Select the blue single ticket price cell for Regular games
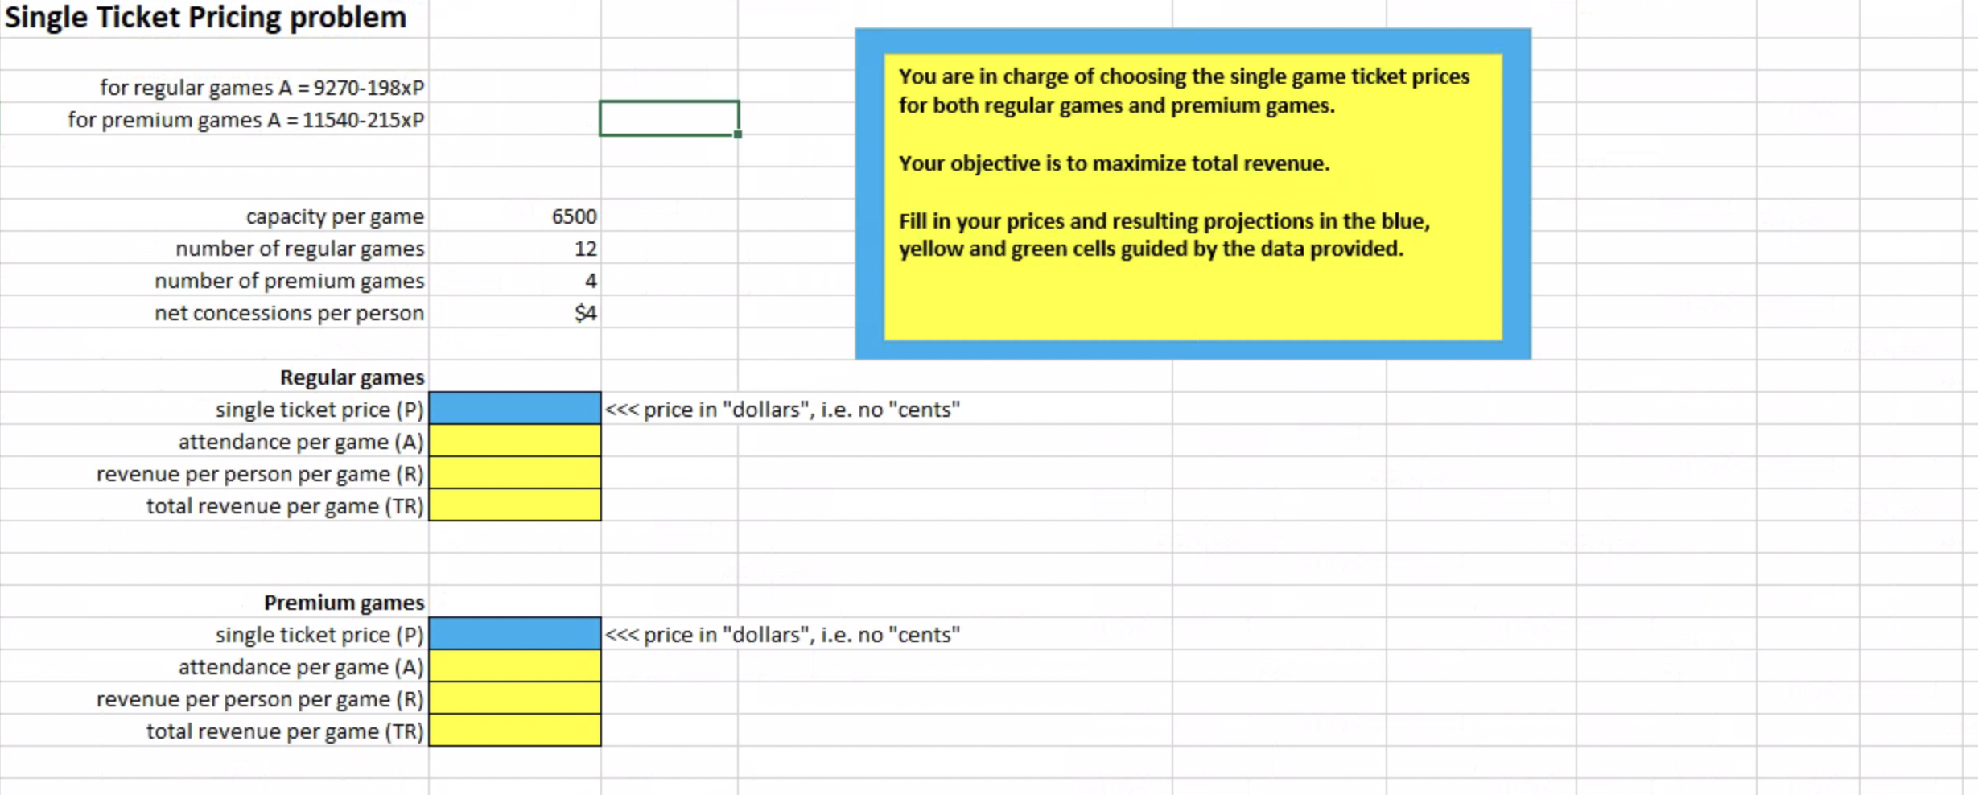The width and height of the screenshot is (1978, 795). [515, 408]
